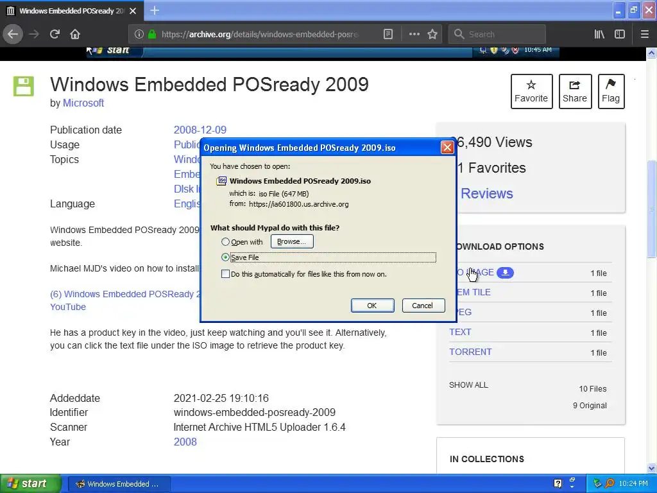Select the Save File radio button
The height and width of the screenshot is (493, 657).
225,257
